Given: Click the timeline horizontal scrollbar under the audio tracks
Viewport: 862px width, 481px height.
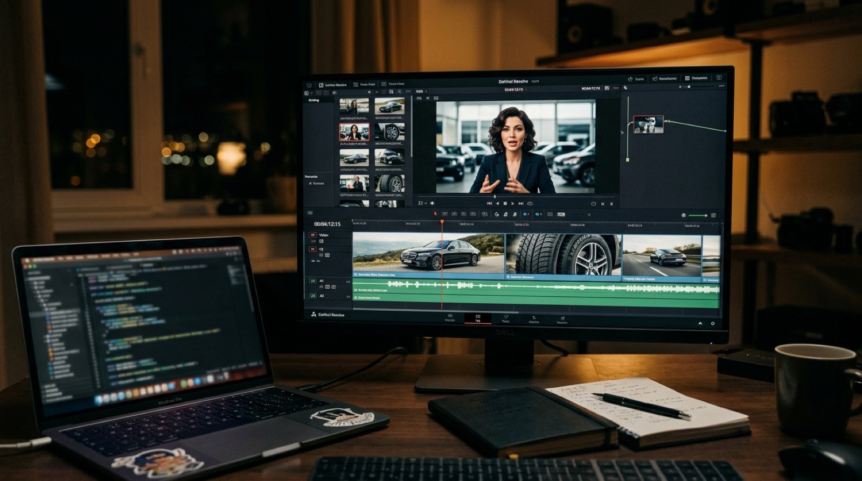Looking at the screenshot, I should [x=435, y=311].
